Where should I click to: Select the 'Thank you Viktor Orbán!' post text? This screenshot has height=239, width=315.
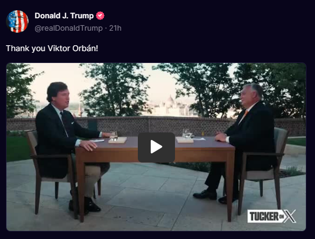[52, 48]
